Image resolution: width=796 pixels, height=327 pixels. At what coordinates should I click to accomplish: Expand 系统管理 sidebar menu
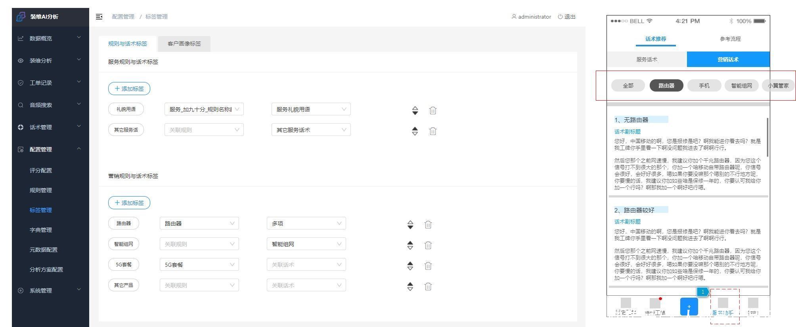(x=51, y=291)
